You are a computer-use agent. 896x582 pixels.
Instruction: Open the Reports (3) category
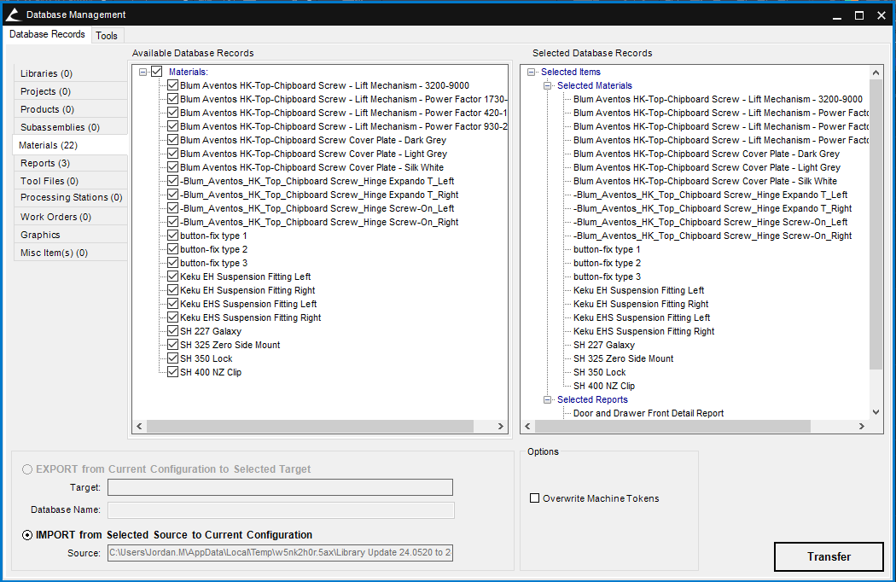click(45, 163)
